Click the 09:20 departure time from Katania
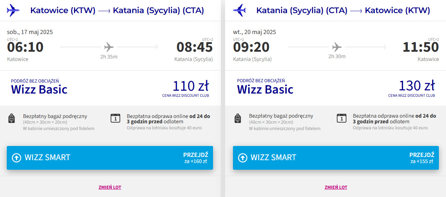The height and width of the screenshot is (197, 446). [x=251, y=47]
